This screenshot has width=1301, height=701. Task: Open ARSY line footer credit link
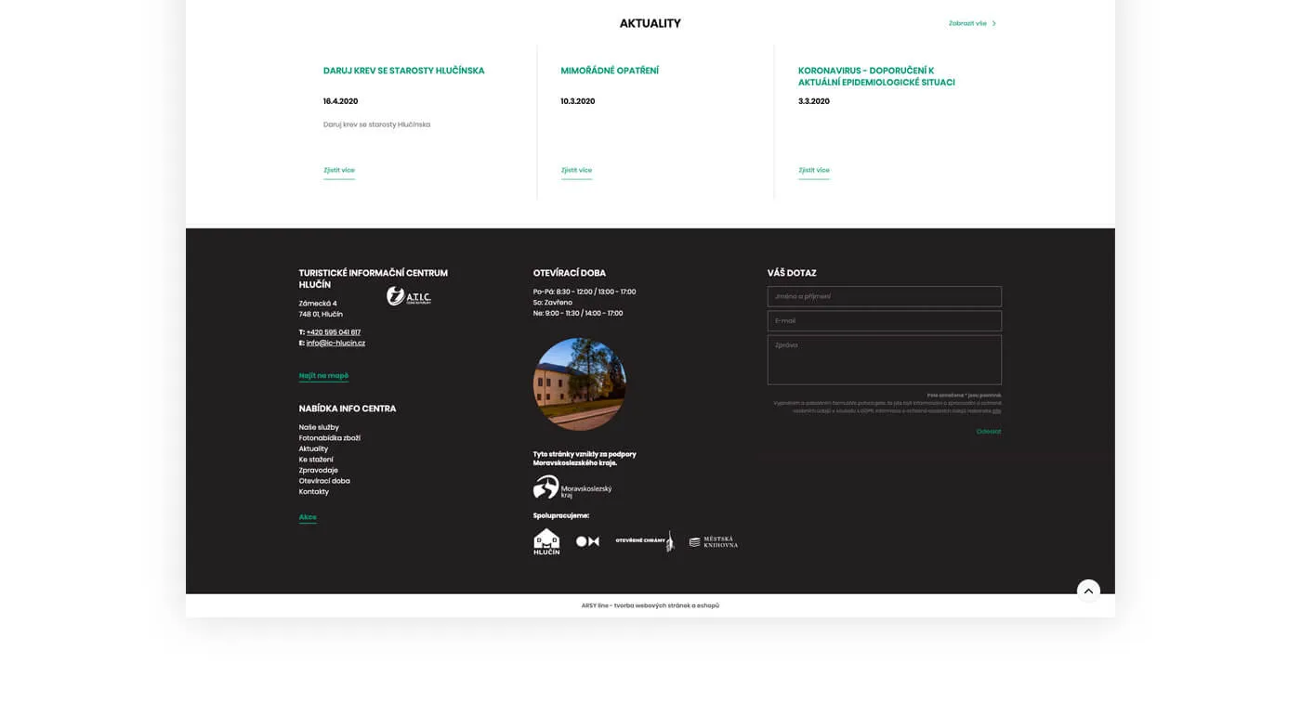pos(650,605)
